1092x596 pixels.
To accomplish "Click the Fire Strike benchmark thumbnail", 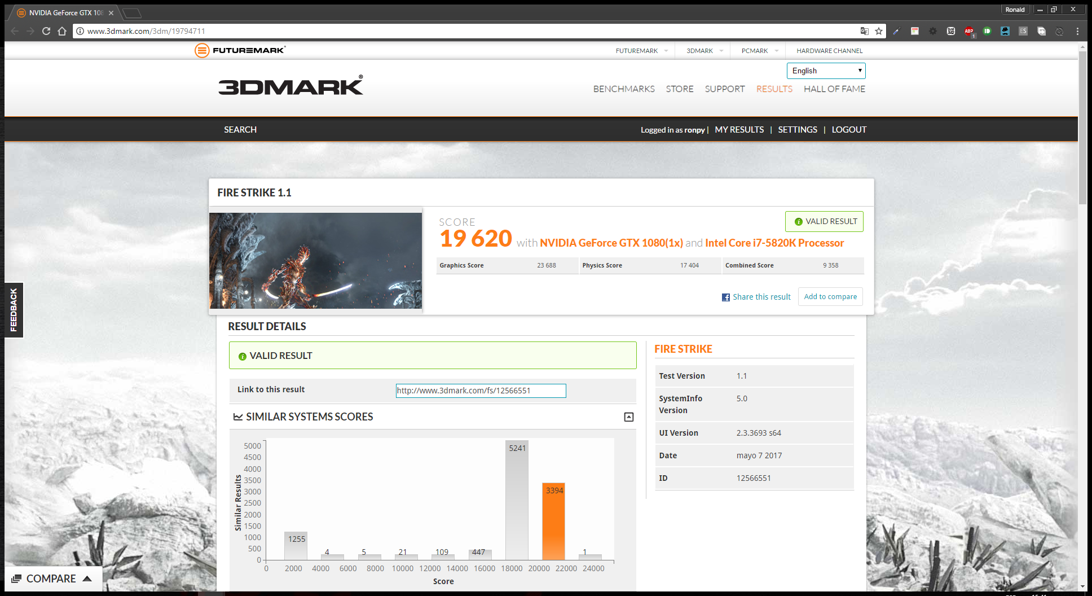I will [315, 261].
